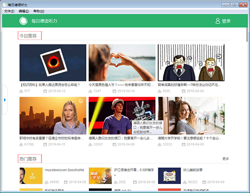The height and width of the screenshot is (193, 250).
Task: Click 更多 link in 热门推荐 section
Action: (225, 158)
